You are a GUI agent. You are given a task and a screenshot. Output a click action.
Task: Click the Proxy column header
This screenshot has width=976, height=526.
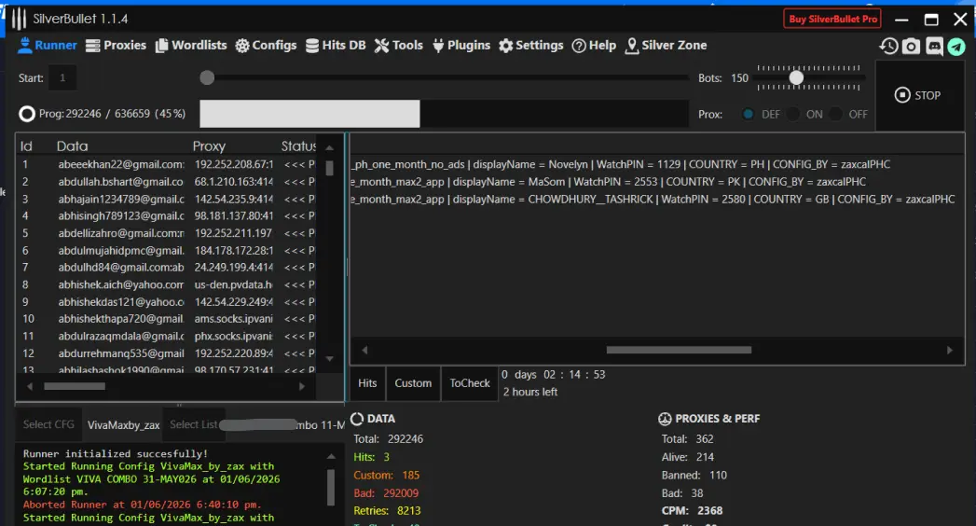click(x=209, y=146)
